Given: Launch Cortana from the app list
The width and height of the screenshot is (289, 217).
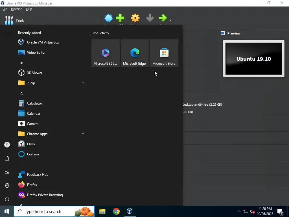Looking at the screenshot, I should tap(52, 154).
